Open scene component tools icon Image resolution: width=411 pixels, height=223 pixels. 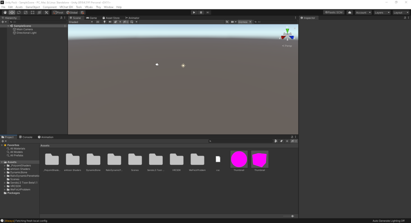click(227, 22)
